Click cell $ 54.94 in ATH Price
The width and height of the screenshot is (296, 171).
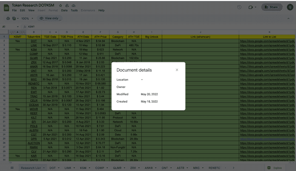[x=100, y=41]
